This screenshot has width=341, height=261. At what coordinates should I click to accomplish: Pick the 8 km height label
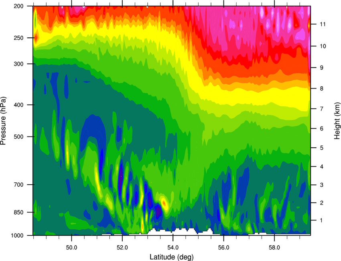322,89
